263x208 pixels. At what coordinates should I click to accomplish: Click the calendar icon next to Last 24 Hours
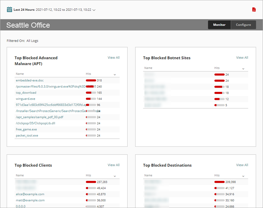pos(9,9)
